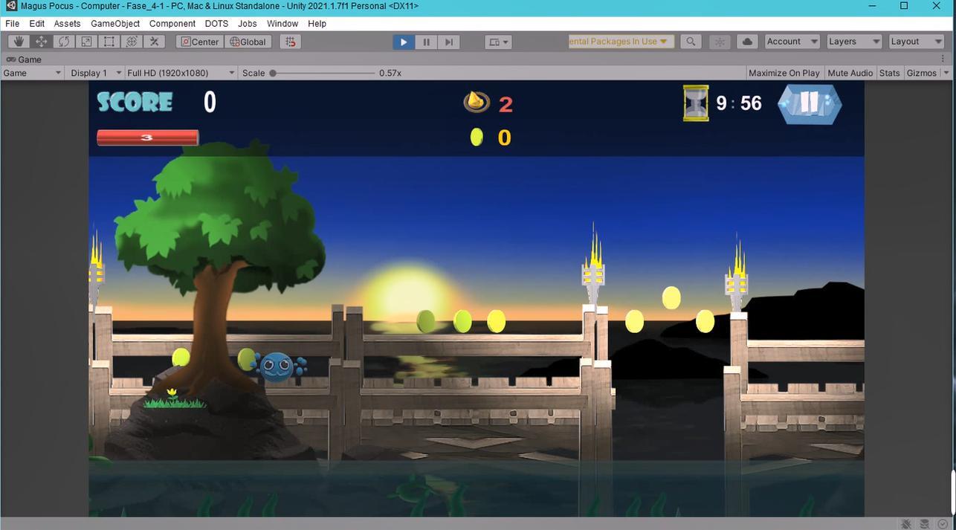Viewport: 956px width, 530px height.
Task: Select the Hand tool in toolbar
Action: 19,42
